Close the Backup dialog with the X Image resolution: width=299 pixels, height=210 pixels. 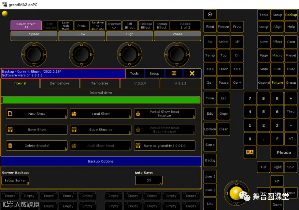[192, 73]
